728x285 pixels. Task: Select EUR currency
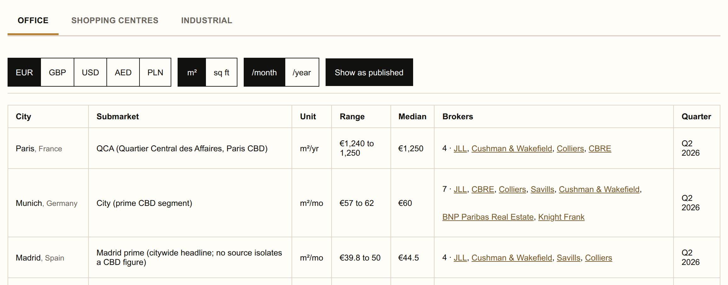[x=24, y=72]
